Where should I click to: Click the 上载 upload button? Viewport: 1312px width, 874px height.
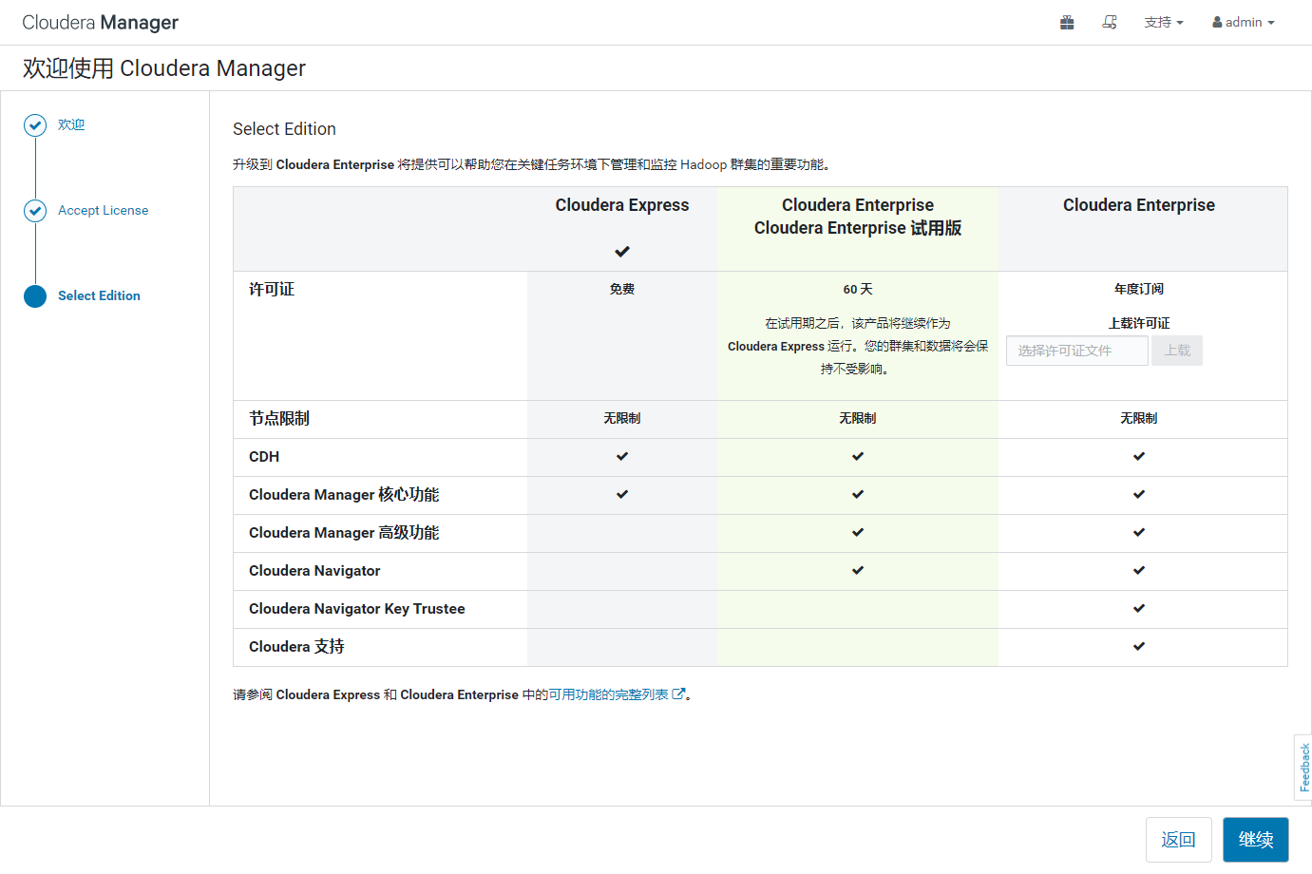(1177, 351)
